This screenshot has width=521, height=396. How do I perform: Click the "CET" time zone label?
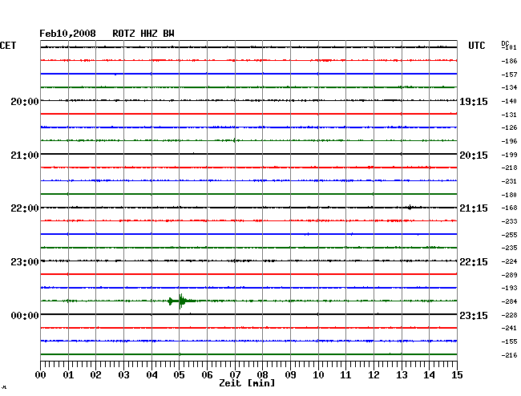(x=8, y=46)
